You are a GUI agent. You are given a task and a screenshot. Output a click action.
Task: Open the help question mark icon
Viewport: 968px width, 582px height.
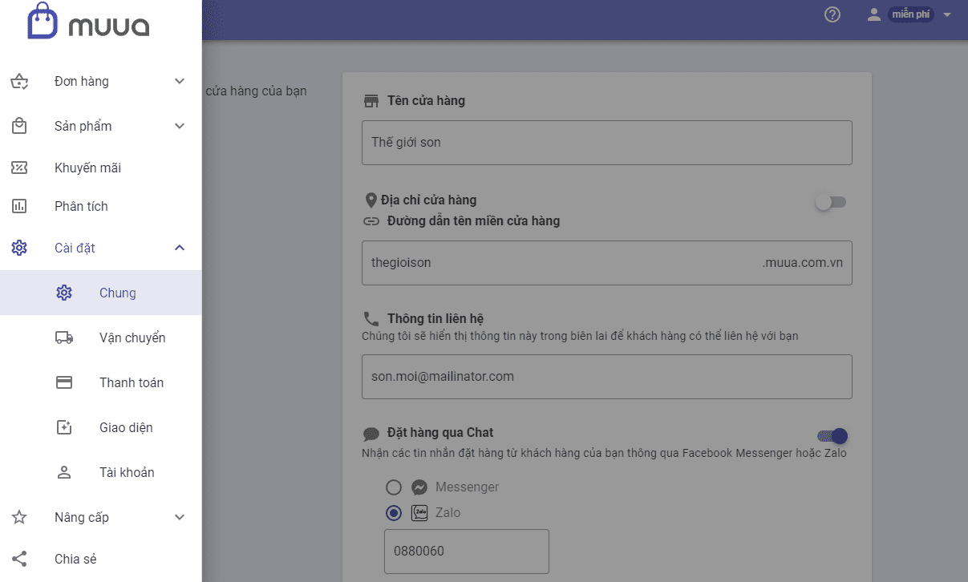click(832, 14)
